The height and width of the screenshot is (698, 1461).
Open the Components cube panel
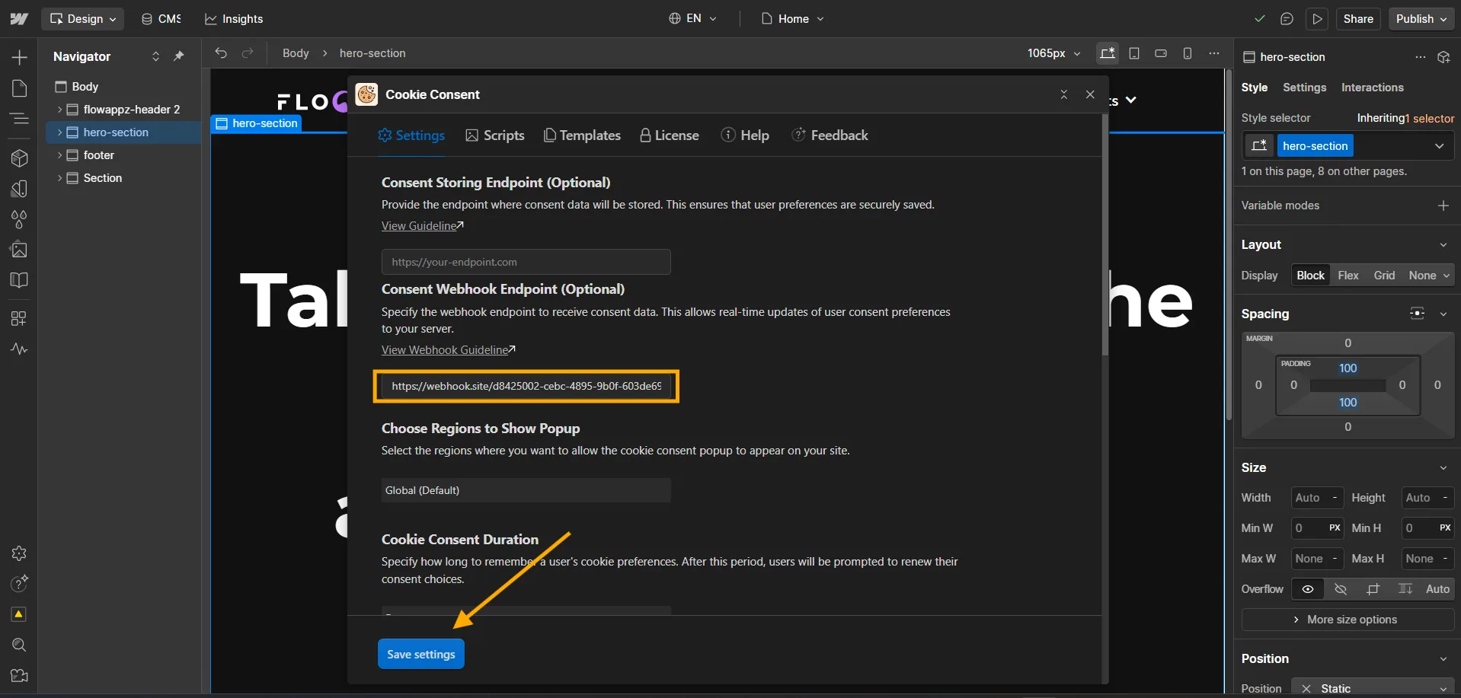tap(20, 158)
